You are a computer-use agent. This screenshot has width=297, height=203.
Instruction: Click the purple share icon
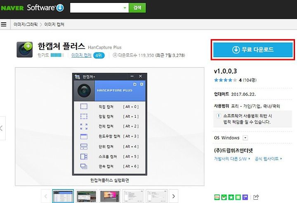[245, 197]
